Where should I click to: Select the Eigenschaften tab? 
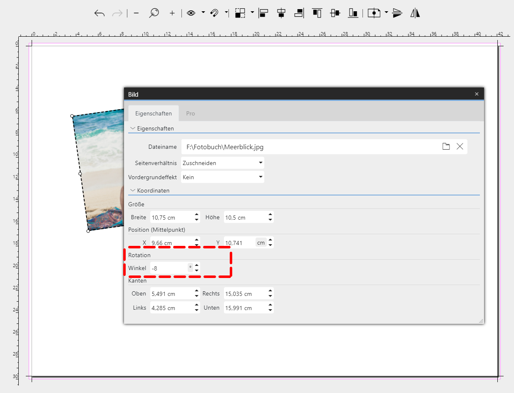point(153,113)
